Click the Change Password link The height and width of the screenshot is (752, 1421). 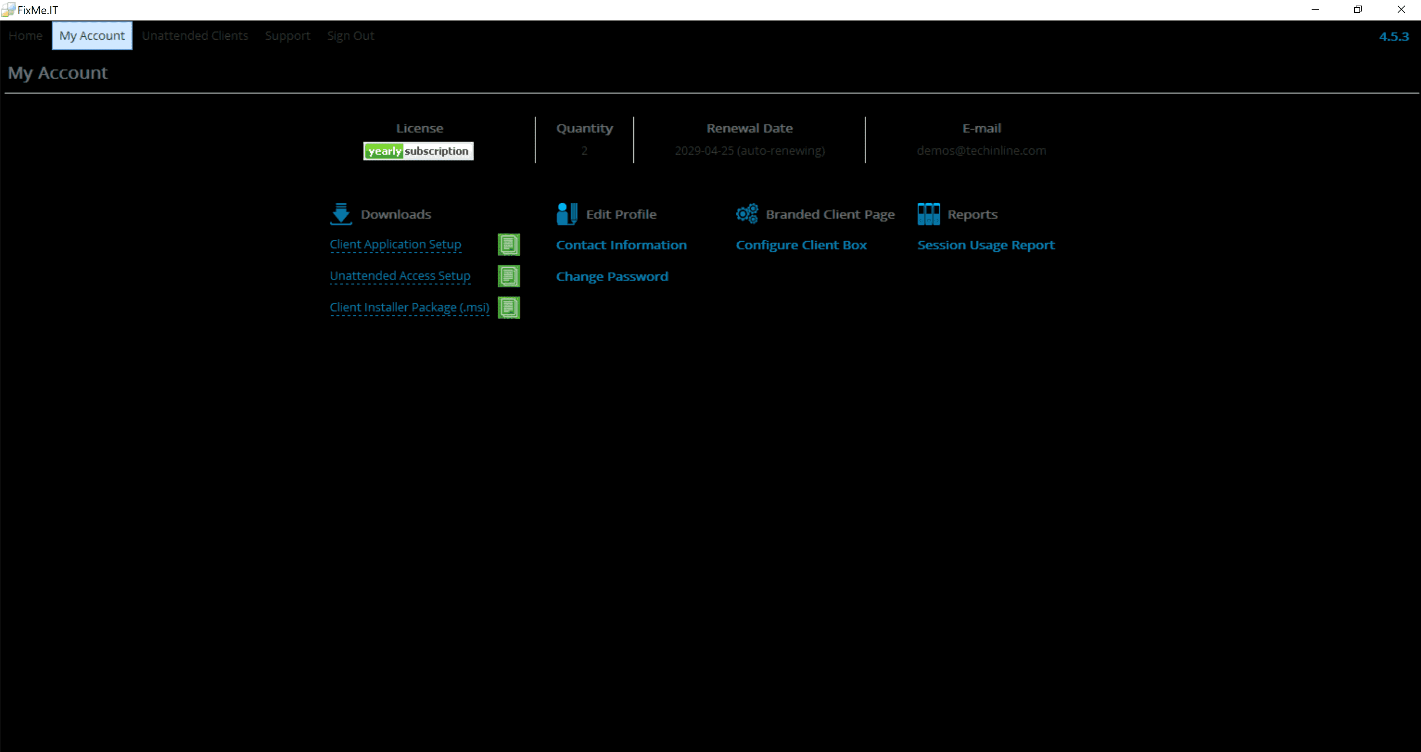pyautogui.click(x=612, y=276)
